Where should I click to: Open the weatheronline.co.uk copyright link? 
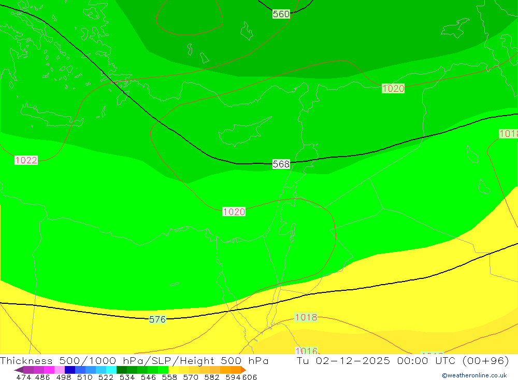coord(474,375)
